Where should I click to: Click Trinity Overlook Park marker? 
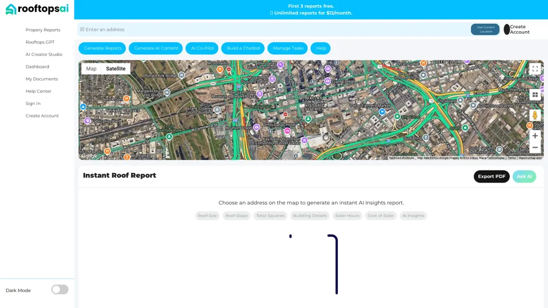pos(169,136)
